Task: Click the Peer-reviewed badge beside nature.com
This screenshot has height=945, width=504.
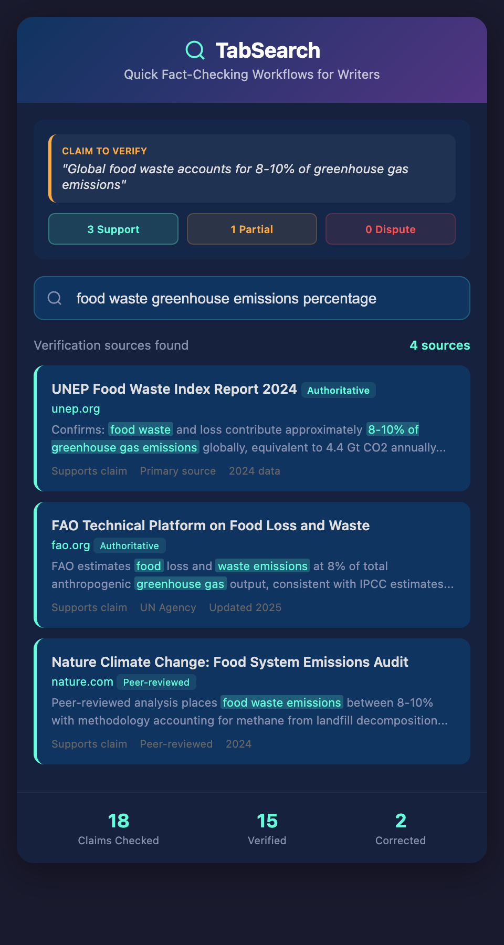Action: point(156,682)
